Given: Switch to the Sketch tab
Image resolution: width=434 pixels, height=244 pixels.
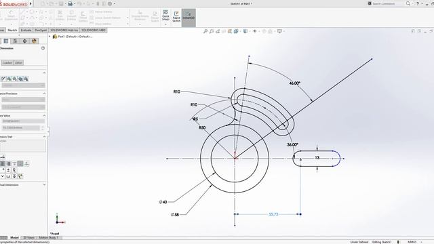Looking at the screenshot, I should tap(12, 30).
